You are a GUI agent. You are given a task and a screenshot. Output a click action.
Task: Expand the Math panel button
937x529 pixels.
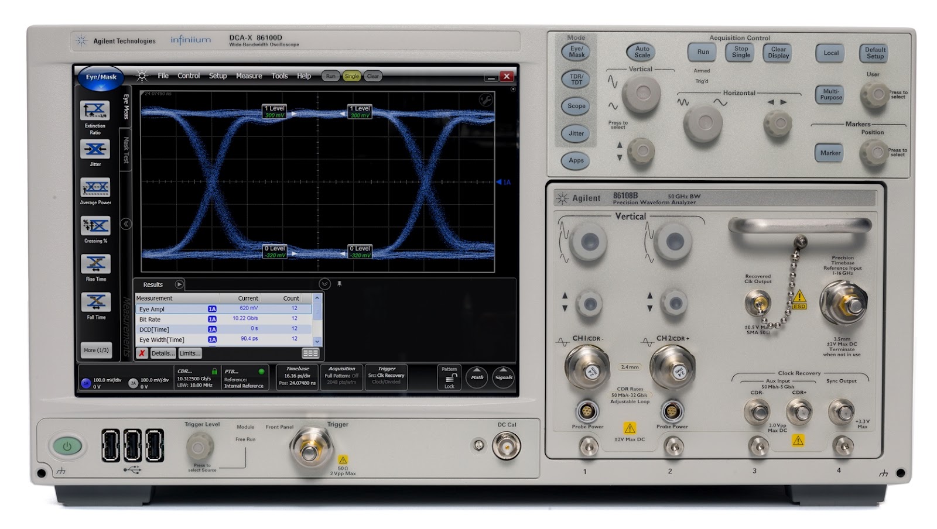[477, 377]
